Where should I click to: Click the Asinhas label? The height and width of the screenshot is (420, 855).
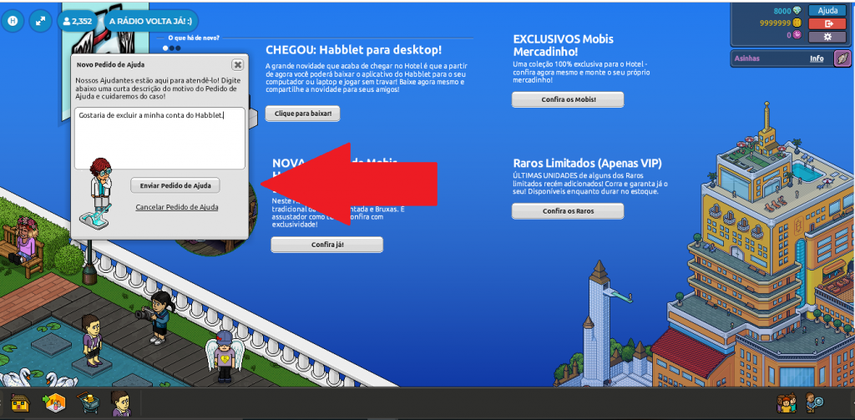point(746,58)
